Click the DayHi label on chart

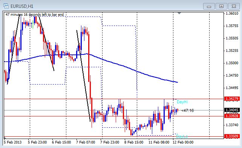pos(182,102)
